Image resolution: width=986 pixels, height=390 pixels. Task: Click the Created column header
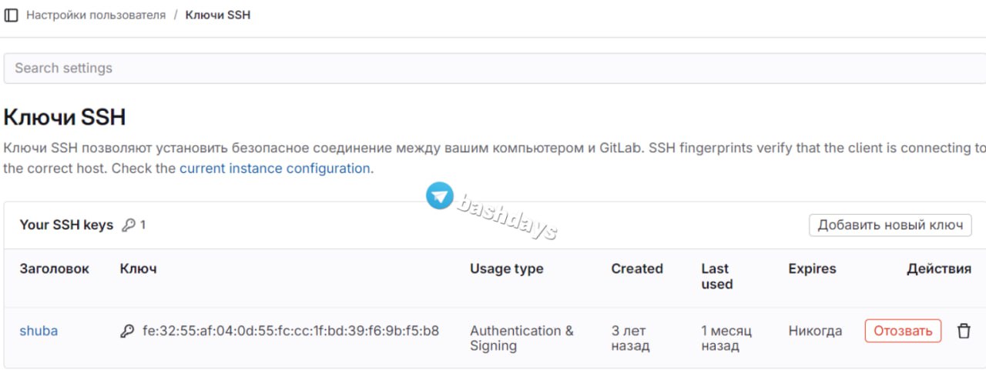[x=637, y=268]
